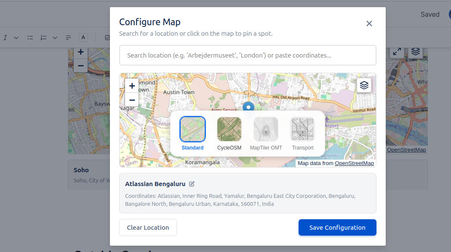Select the Transport map style
This screenshot has height=252, width=451.
pos(302,129)
